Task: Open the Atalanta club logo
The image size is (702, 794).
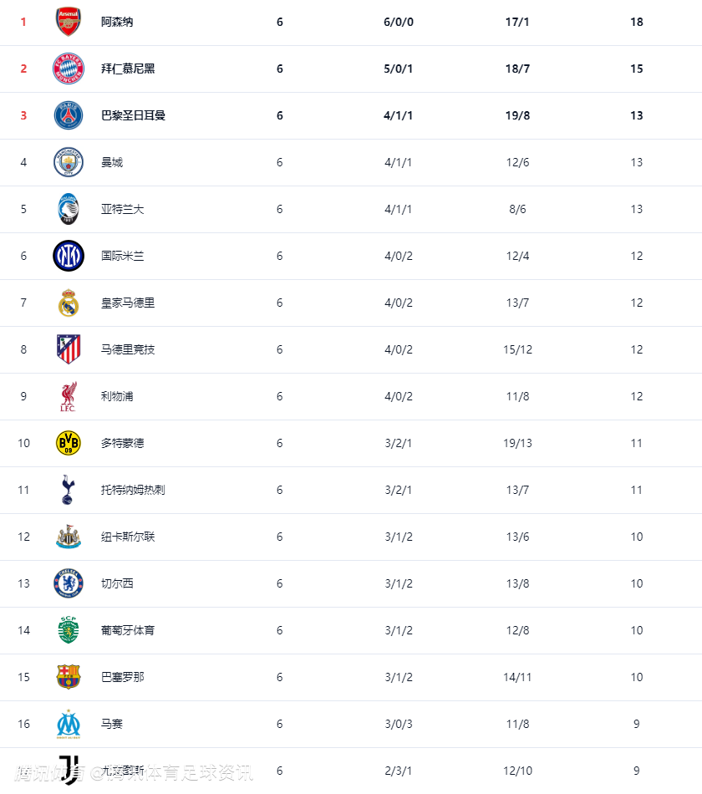Action: pos(69,209)
